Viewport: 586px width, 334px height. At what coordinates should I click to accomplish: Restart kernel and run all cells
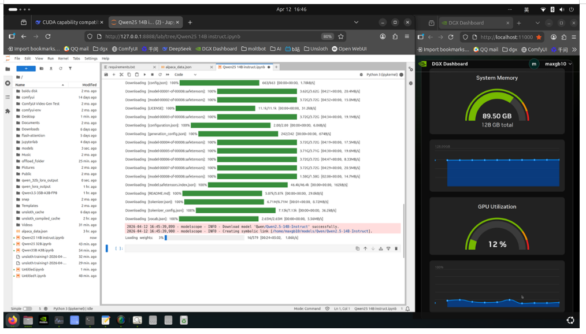(168, 75)
